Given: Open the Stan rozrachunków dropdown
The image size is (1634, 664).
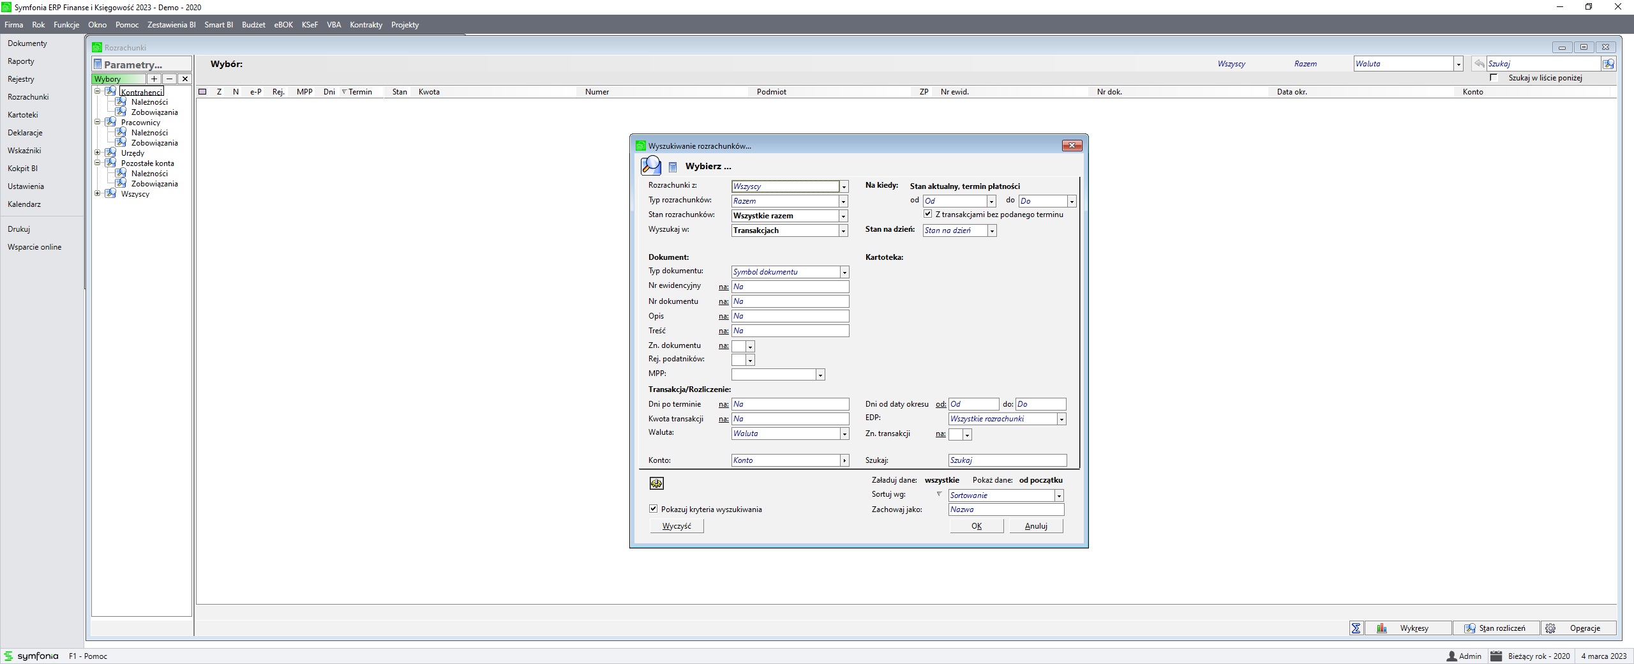Looking at the screenshot, I should pyautogui.click(x=843, y=216).
